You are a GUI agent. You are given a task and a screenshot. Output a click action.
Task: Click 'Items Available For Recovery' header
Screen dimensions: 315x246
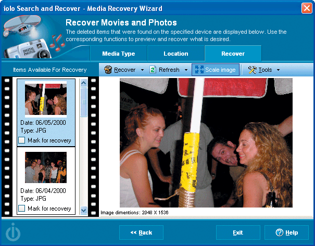50,70
